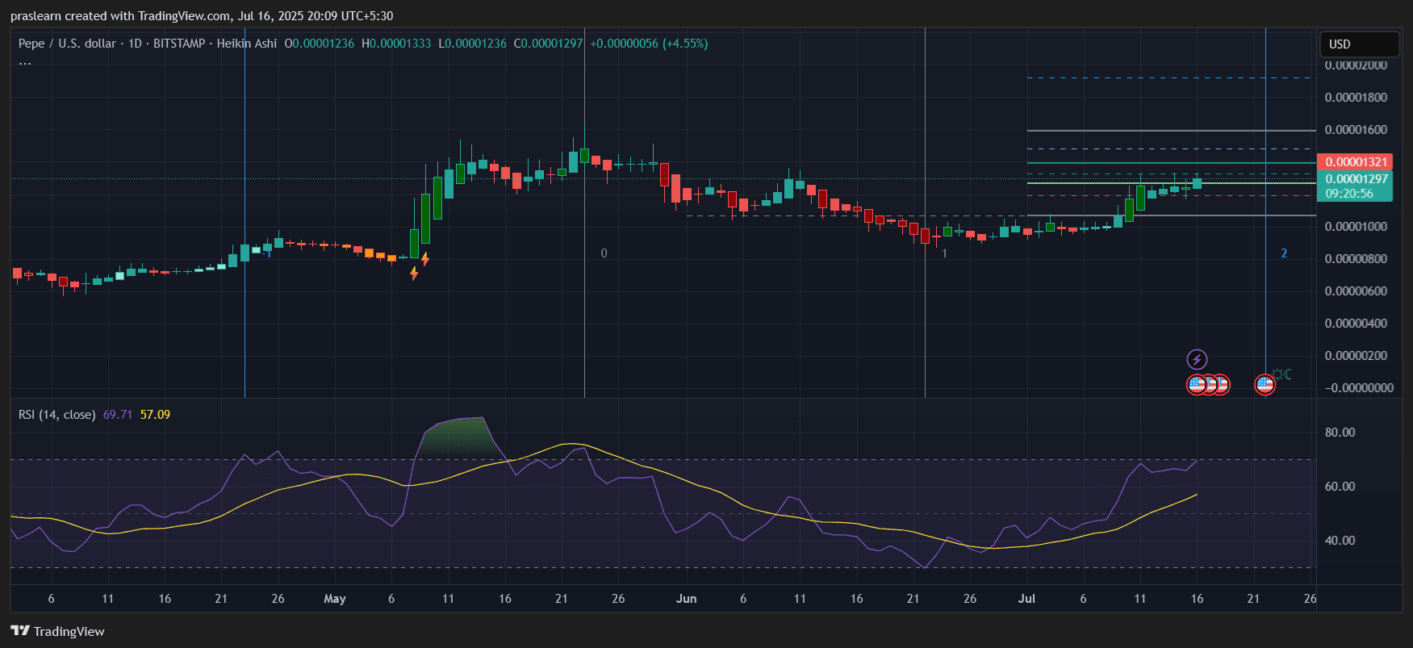Open the USD currency selector
The height and width of the screenshot is (648, 1413).
point(1359,44)
